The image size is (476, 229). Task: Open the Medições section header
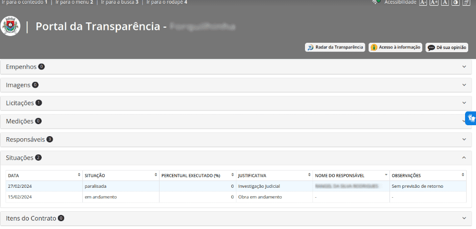(x=236, y=121)
